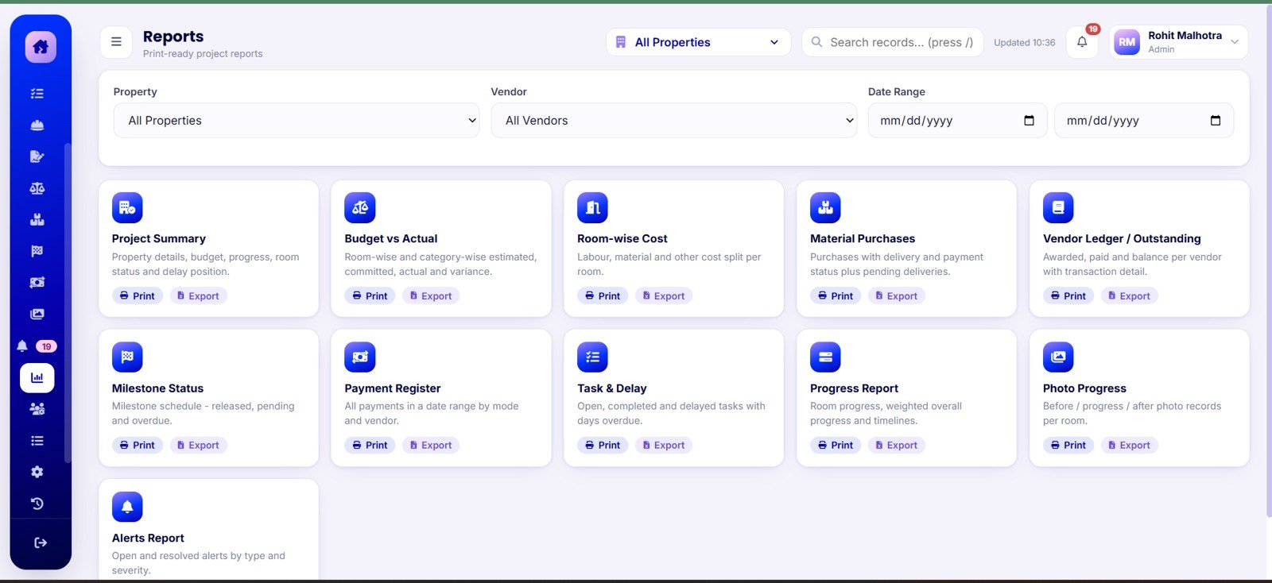Viewport: 1272px width, 583px height.
Task: Open the notification bell in header
Action: tap(1082, 42)
